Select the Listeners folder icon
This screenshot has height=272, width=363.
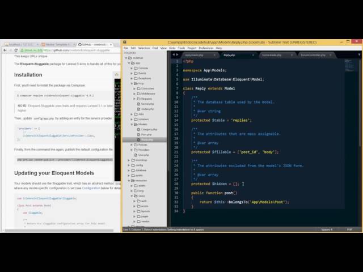[136, 119]
